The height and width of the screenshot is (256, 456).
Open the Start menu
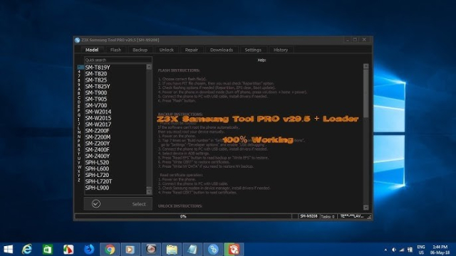pos(8,249)
